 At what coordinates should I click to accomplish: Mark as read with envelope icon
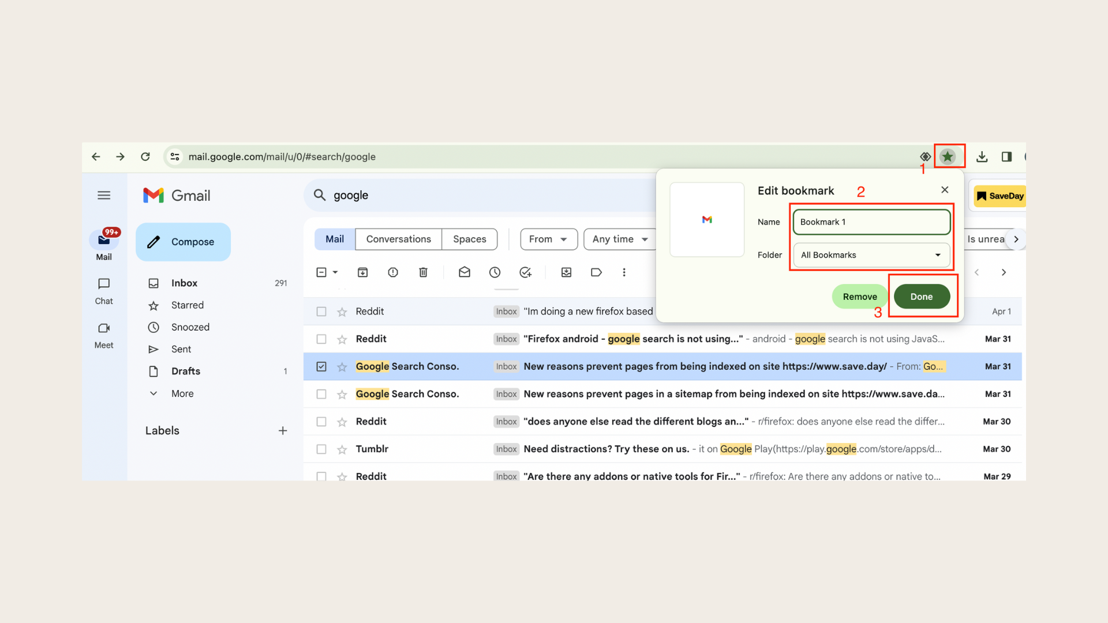pos(465,272)
